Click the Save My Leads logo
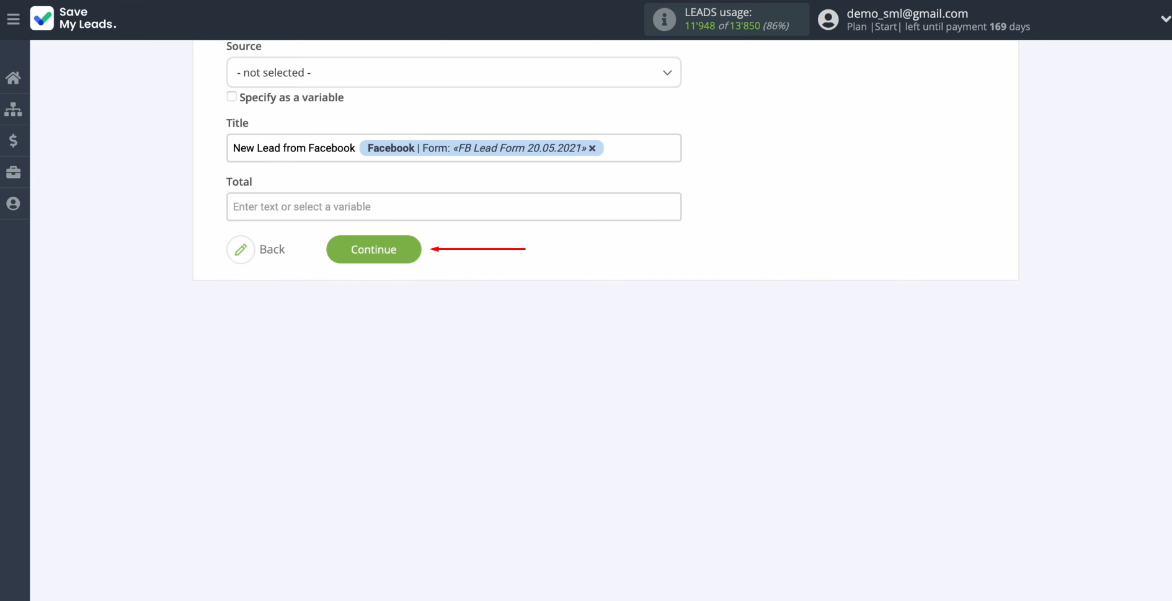Viewport: 1172px width, 601px height. (x=73, y=19)
